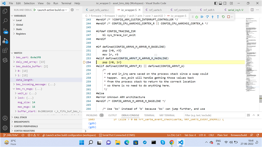
Task: Toggle the primary side bar layout icon
Action: click(216, 3)
